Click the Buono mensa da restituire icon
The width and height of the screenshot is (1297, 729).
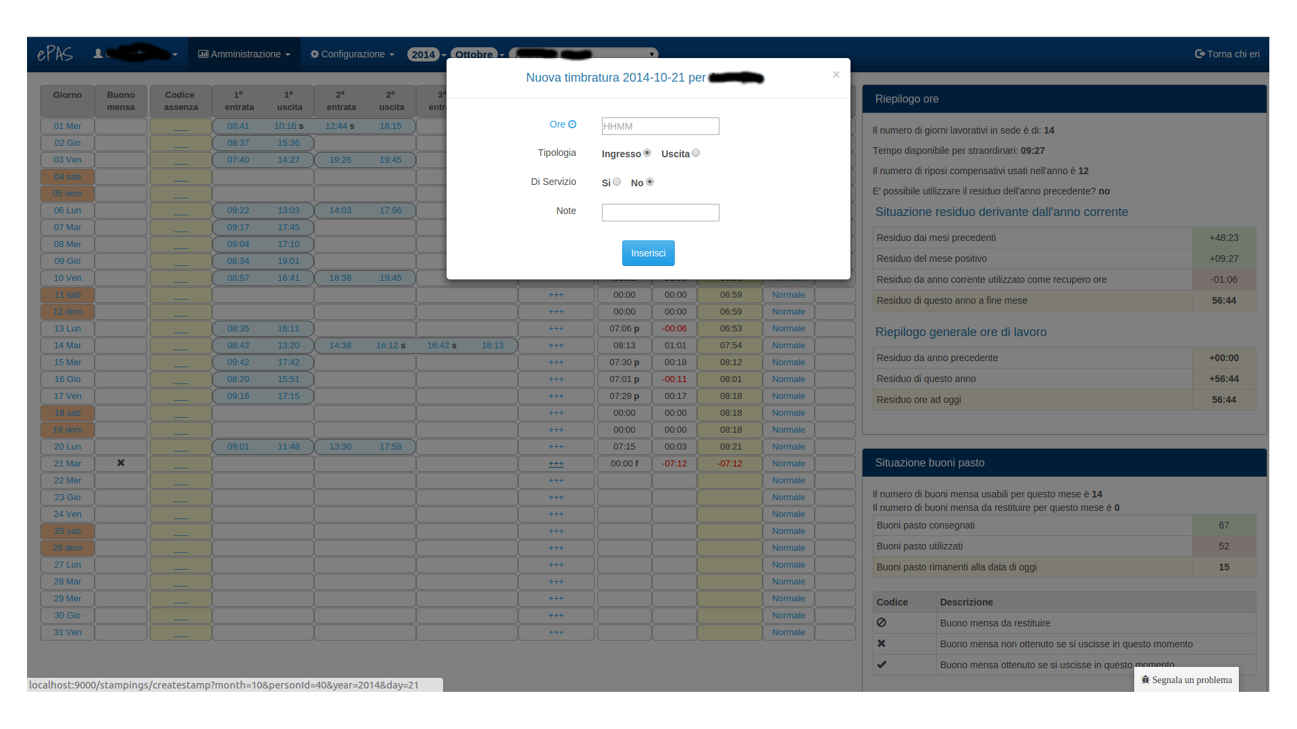[882, 622]
